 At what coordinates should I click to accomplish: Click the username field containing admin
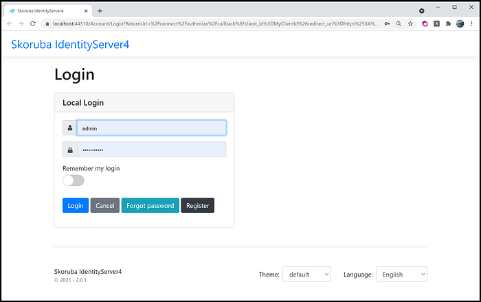pos(152,128)
